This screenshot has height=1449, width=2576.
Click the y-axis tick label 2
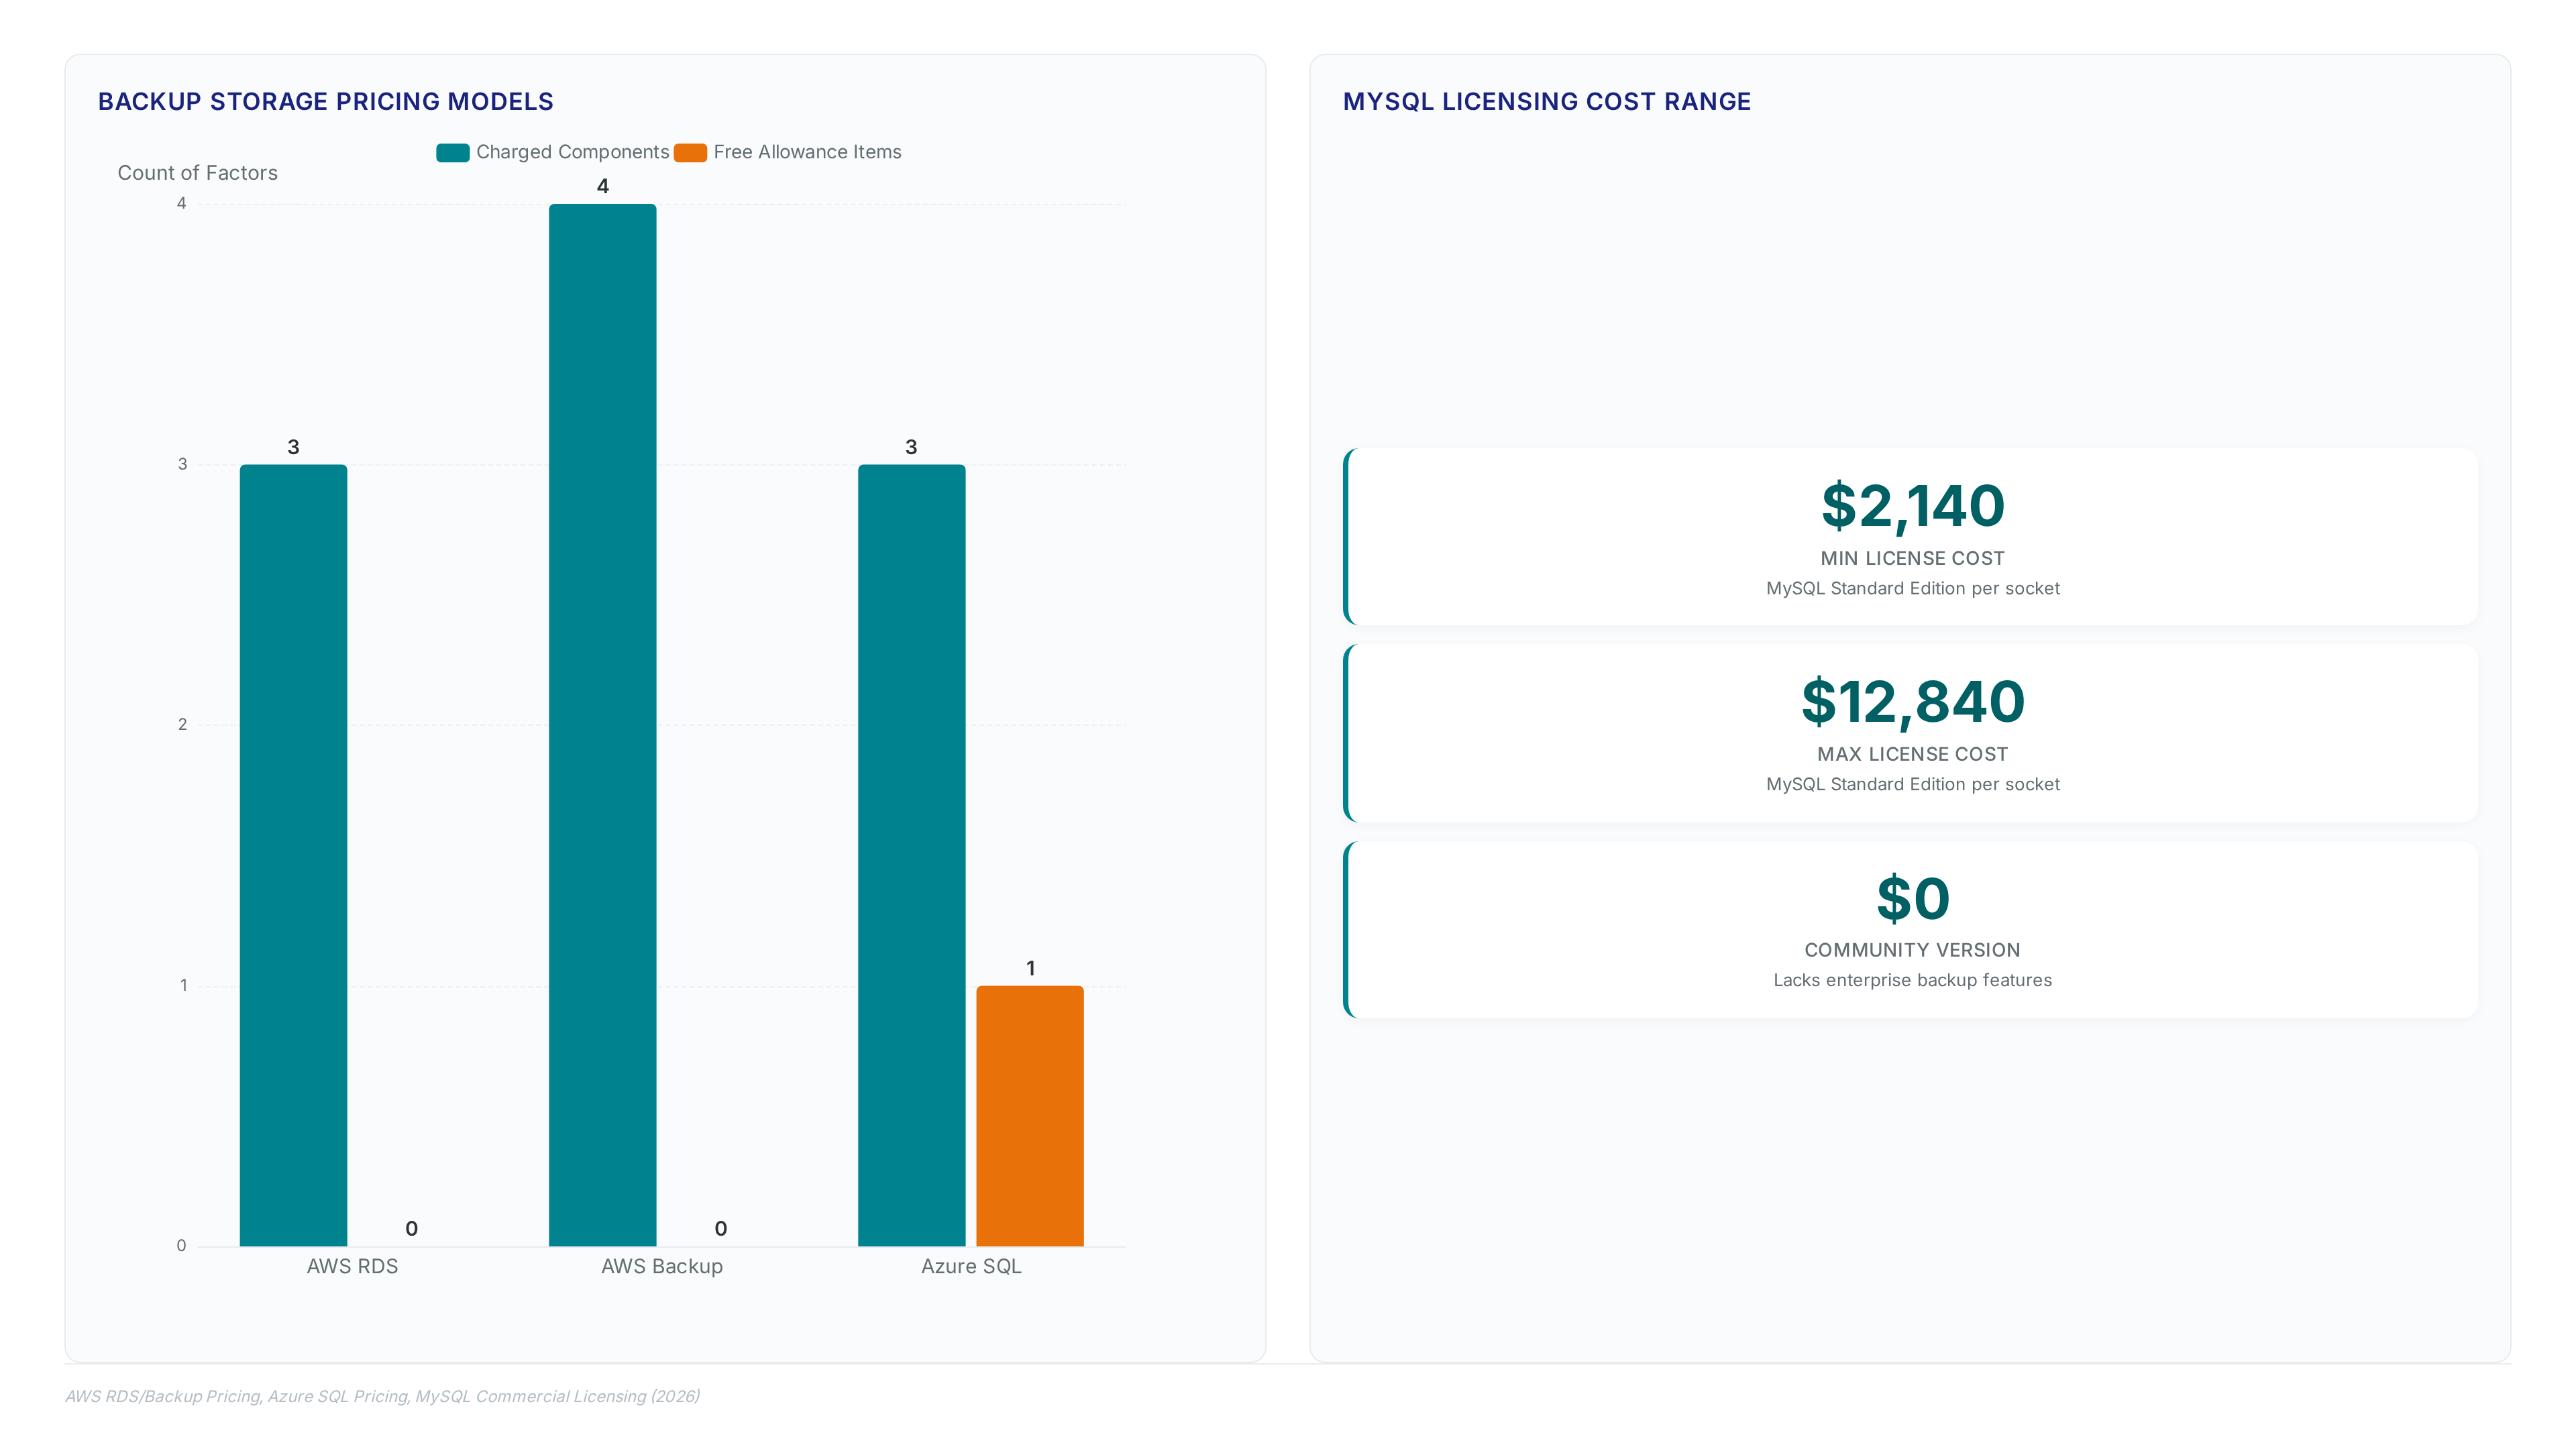[182, 725]
